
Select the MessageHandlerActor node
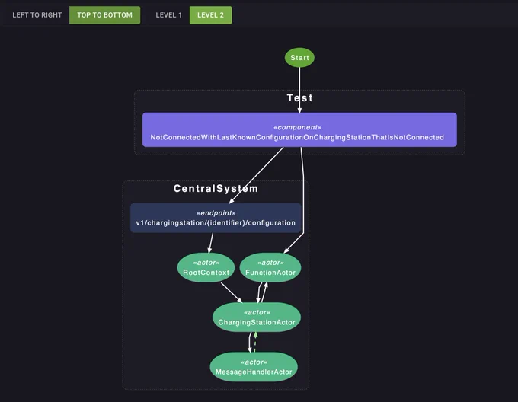click(254, 367)
